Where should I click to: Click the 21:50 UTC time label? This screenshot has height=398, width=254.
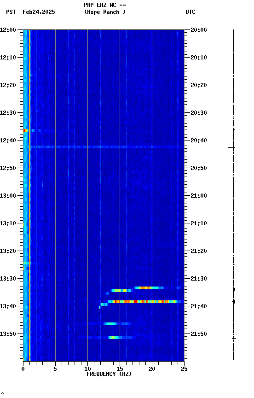(199, 334)
